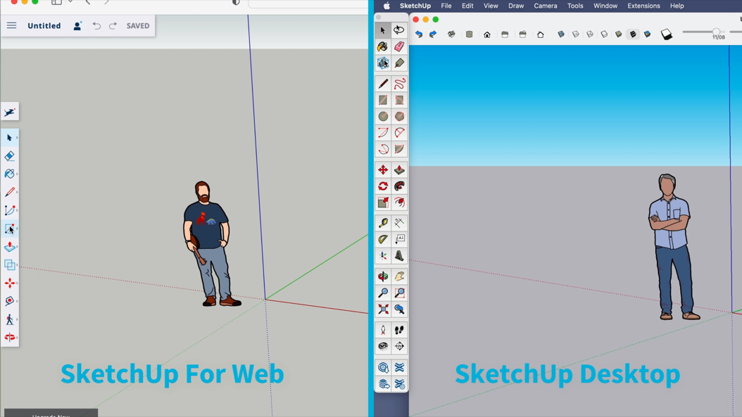The height and width of the screenshot is (417, 742).
Task: Select the Protractor tool in Desktop toolbar
Action: point(383,239)
